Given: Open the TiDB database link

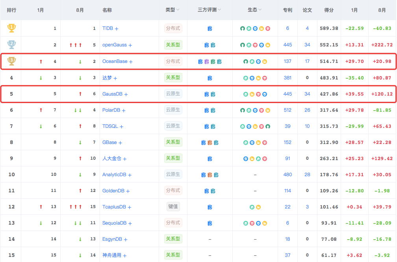Looking at the screenshot, I should click(108, 28).
